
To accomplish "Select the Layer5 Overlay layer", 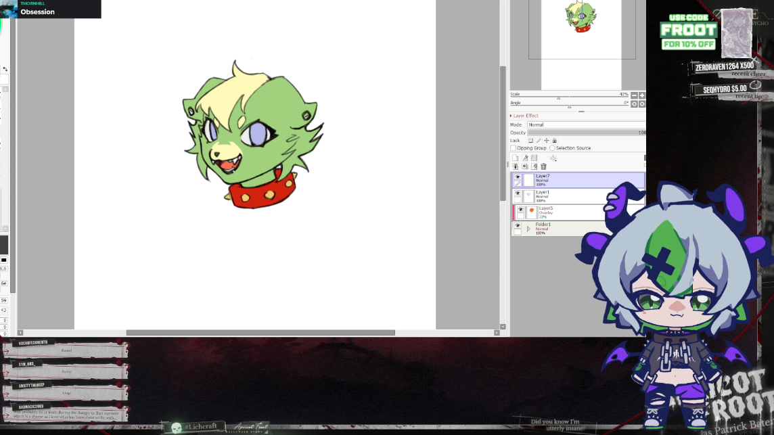I will [578, 212].
